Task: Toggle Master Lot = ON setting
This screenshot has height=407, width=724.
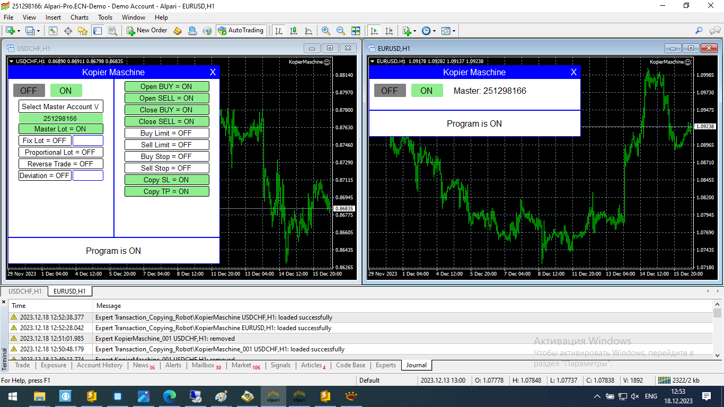Action: [x=60, y=129]
